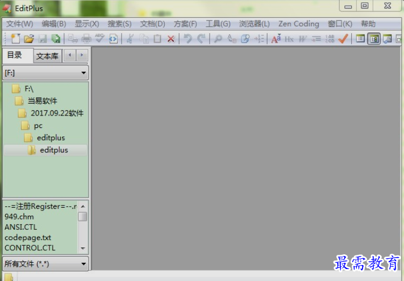Open the 方案(F) menu
Viewport: 404px width, 281px height.
(185, 24)
